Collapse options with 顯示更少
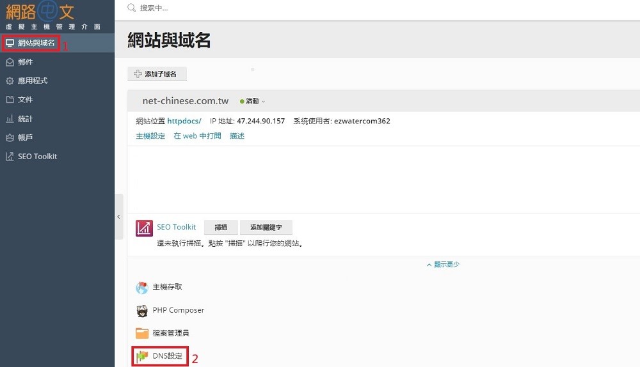640x367 pixels. point(443,264)
